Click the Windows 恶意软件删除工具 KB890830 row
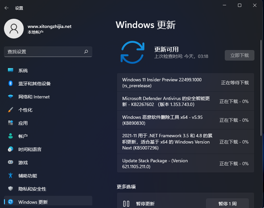The width and height of the screenshot is (264, 208). point(185,120)
